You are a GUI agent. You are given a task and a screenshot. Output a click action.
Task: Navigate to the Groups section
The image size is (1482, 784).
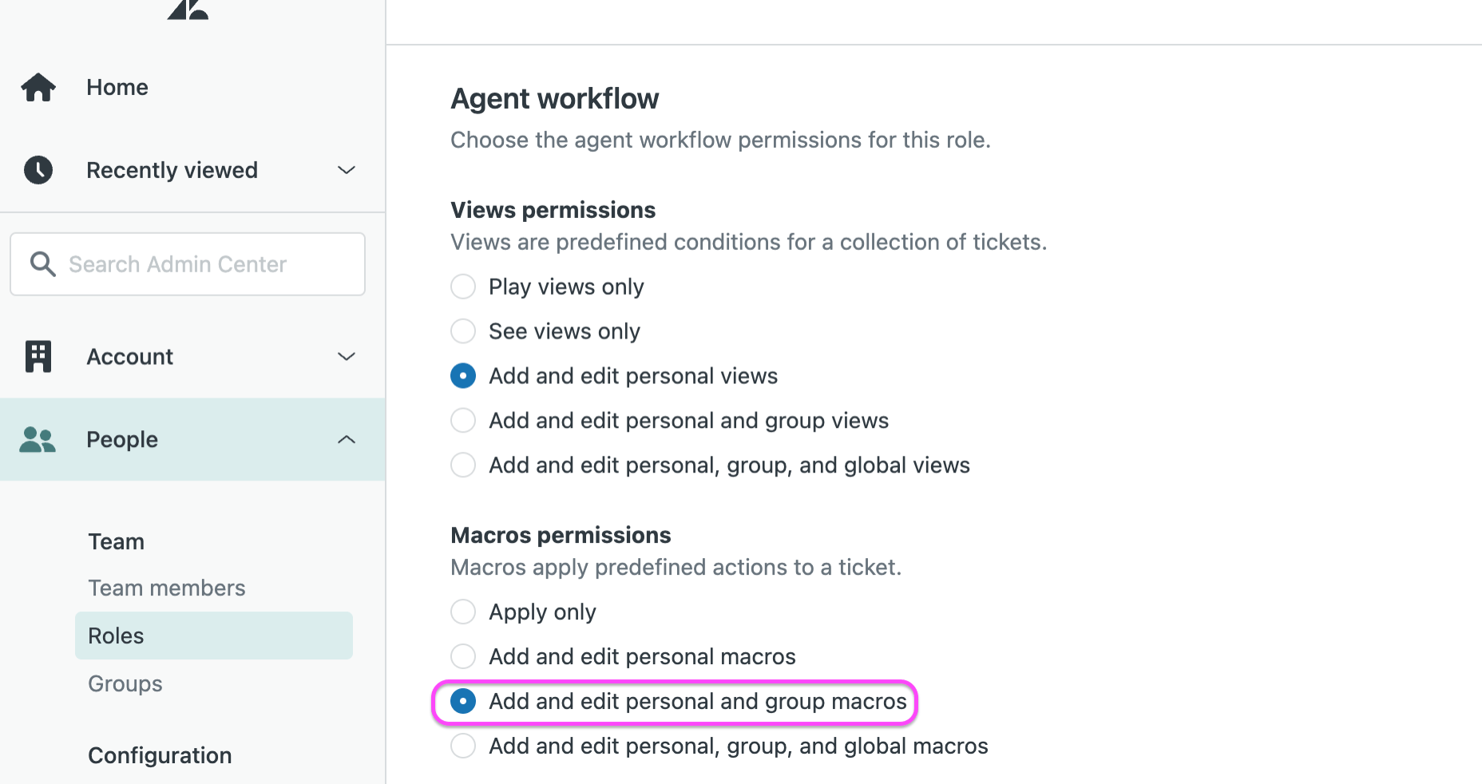tap(125, 683)
